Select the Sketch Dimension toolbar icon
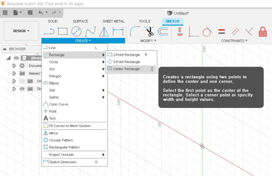This screenshot has height=176, width=272. pyautogui.click(x=118, y=31)
